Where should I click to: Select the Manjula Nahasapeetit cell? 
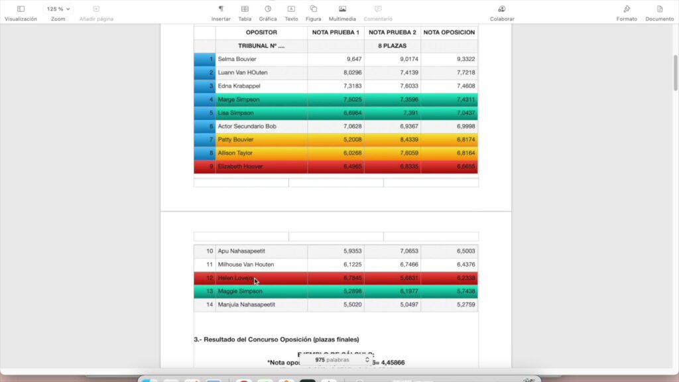pos(261,305)
